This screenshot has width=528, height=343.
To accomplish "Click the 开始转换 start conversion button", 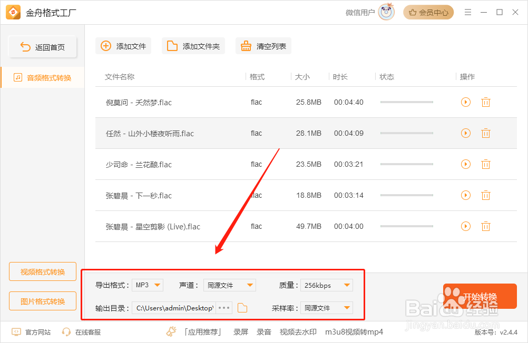I will click(480, 296).
